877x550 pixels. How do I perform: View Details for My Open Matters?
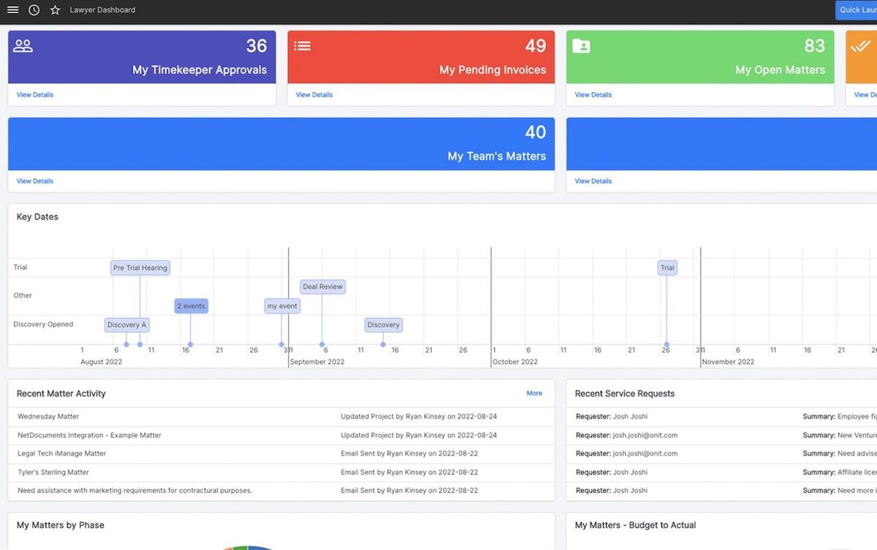click(x=593, y=95)
